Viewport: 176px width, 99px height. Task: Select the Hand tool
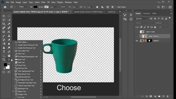click(9, 56)
